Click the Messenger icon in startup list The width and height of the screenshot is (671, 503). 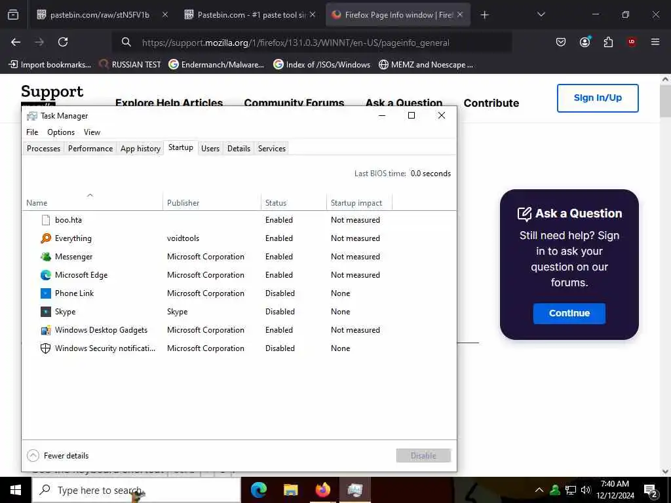point(46,257)
